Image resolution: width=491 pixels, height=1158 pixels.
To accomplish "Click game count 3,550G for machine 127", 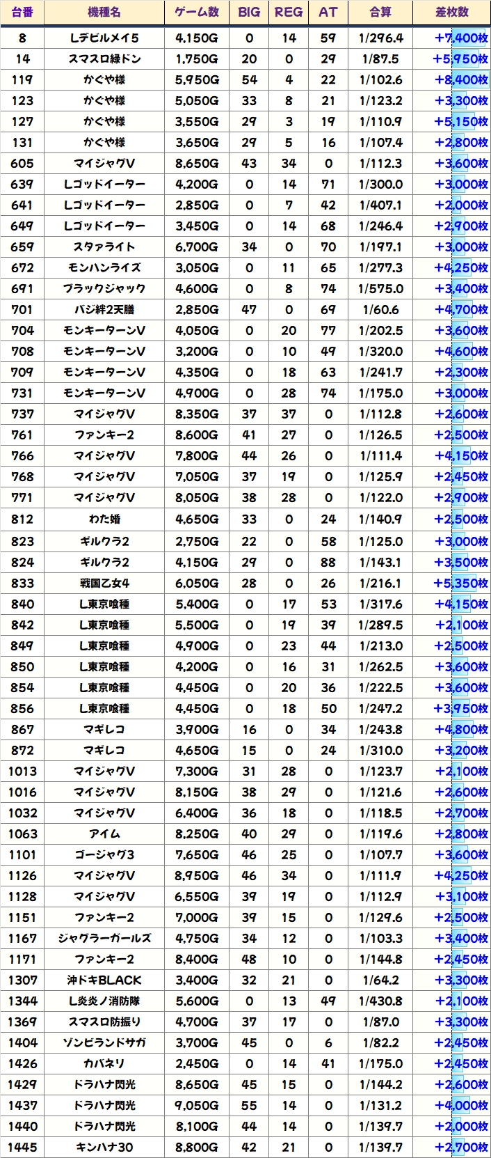I will pyautogui.click(x=197, y=121).
